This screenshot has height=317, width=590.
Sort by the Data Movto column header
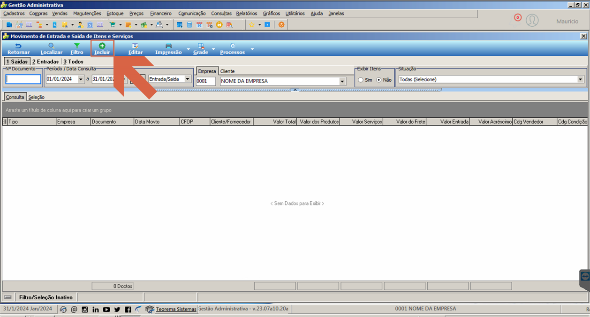pos(156,121)
